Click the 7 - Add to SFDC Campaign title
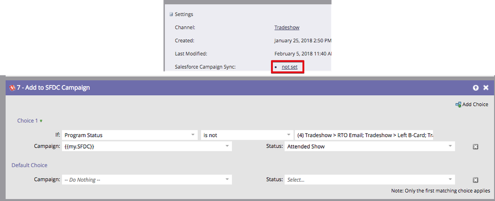This screenshot has width=495, height=201. pyautogui.click(x=54, y=88)
